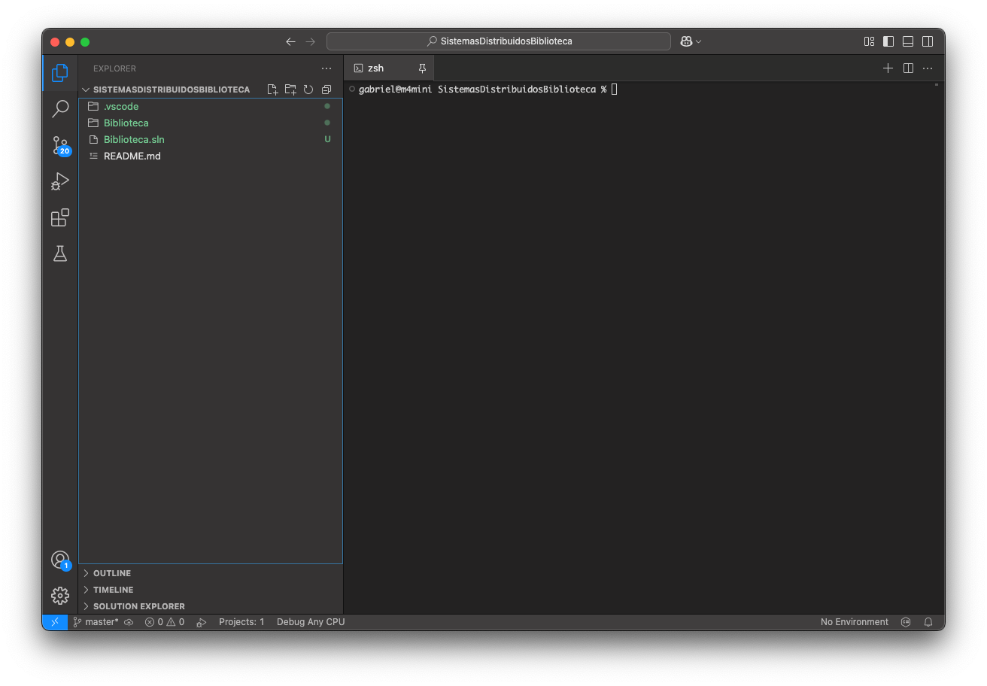Expand the SOLUTION EXPLORER section
This screenshot has width=987, height=686.
coord(138,606)
